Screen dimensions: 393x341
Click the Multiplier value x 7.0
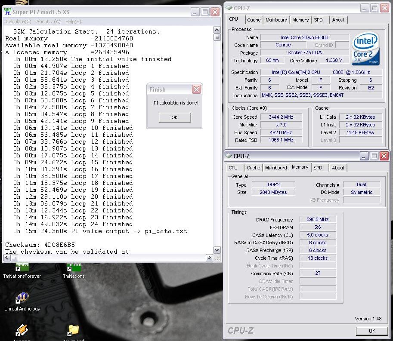(281, 125)
